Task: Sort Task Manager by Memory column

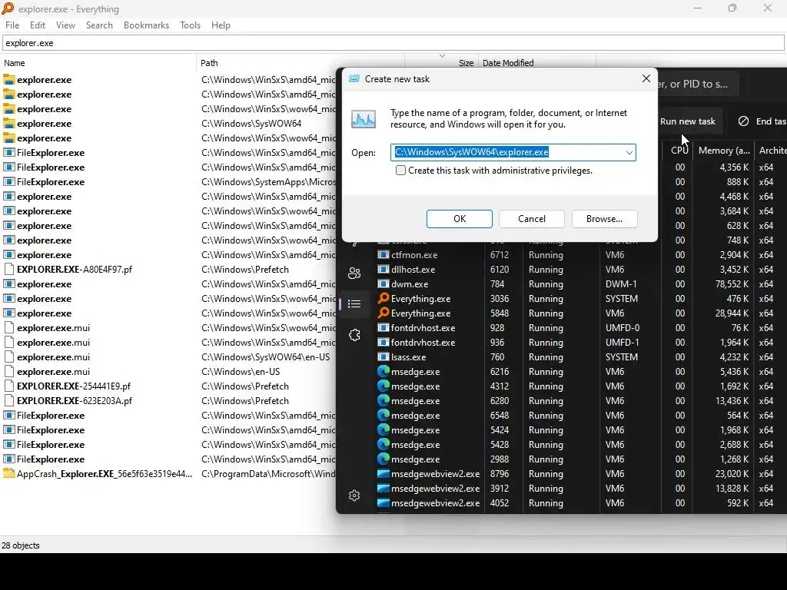Action: 724,150
